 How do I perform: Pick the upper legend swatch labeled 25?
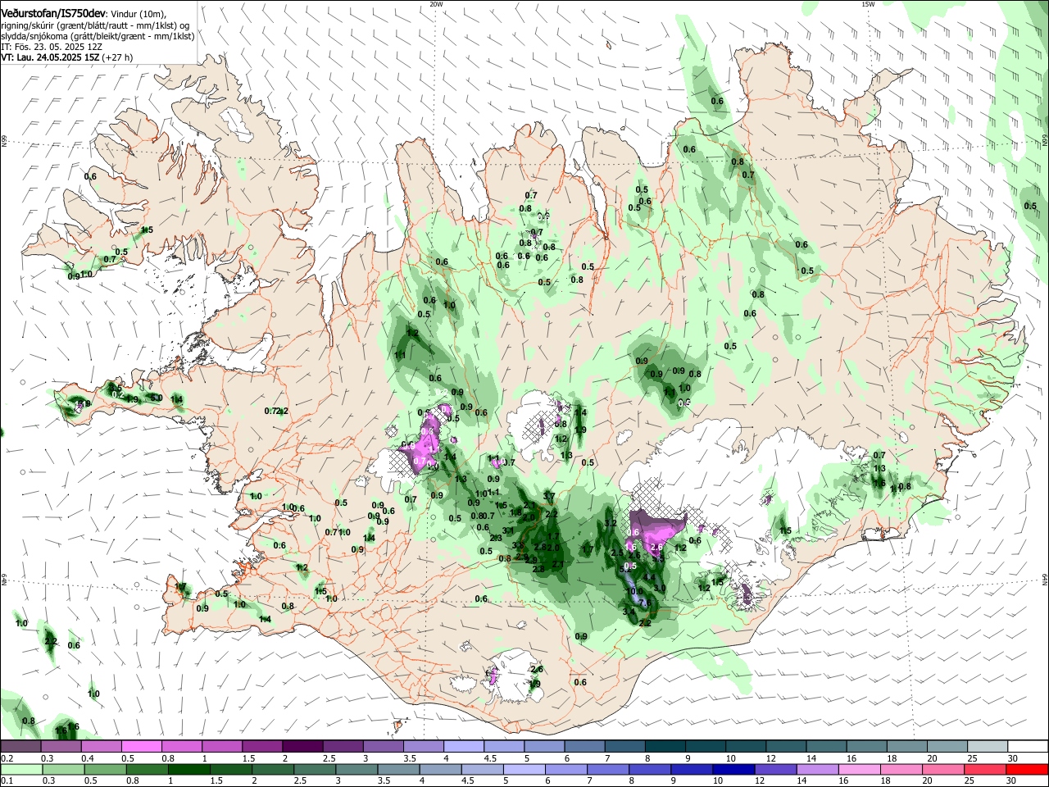[x=988, y=747]
